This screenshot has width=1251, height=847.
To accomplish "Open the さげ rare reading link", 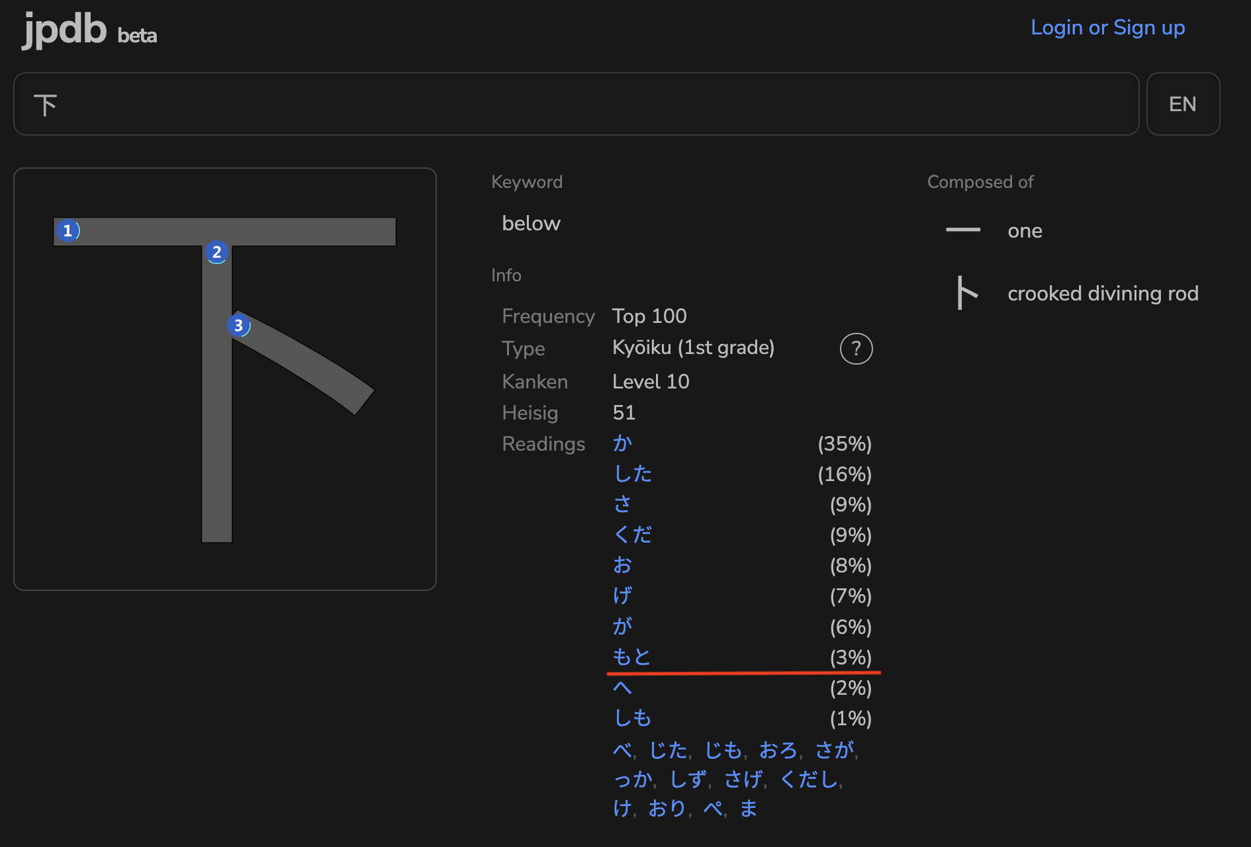I will [x=743, y=780].
